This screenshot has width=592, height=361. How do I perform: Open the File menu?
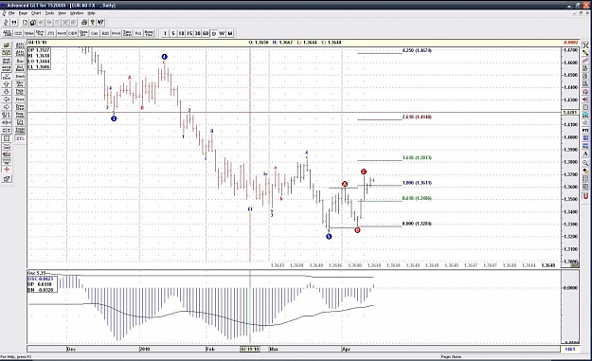[11, 13]
